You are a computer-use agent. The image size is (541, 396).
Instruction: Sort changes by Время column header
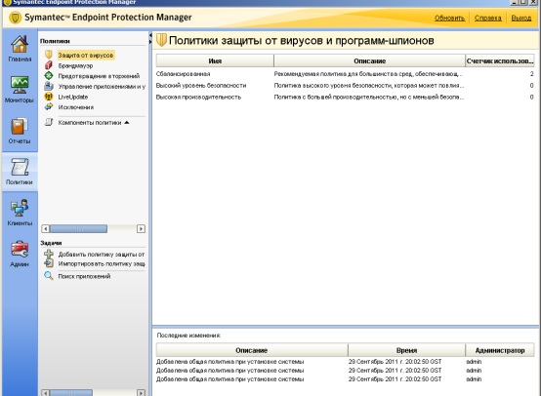(407, 350)
